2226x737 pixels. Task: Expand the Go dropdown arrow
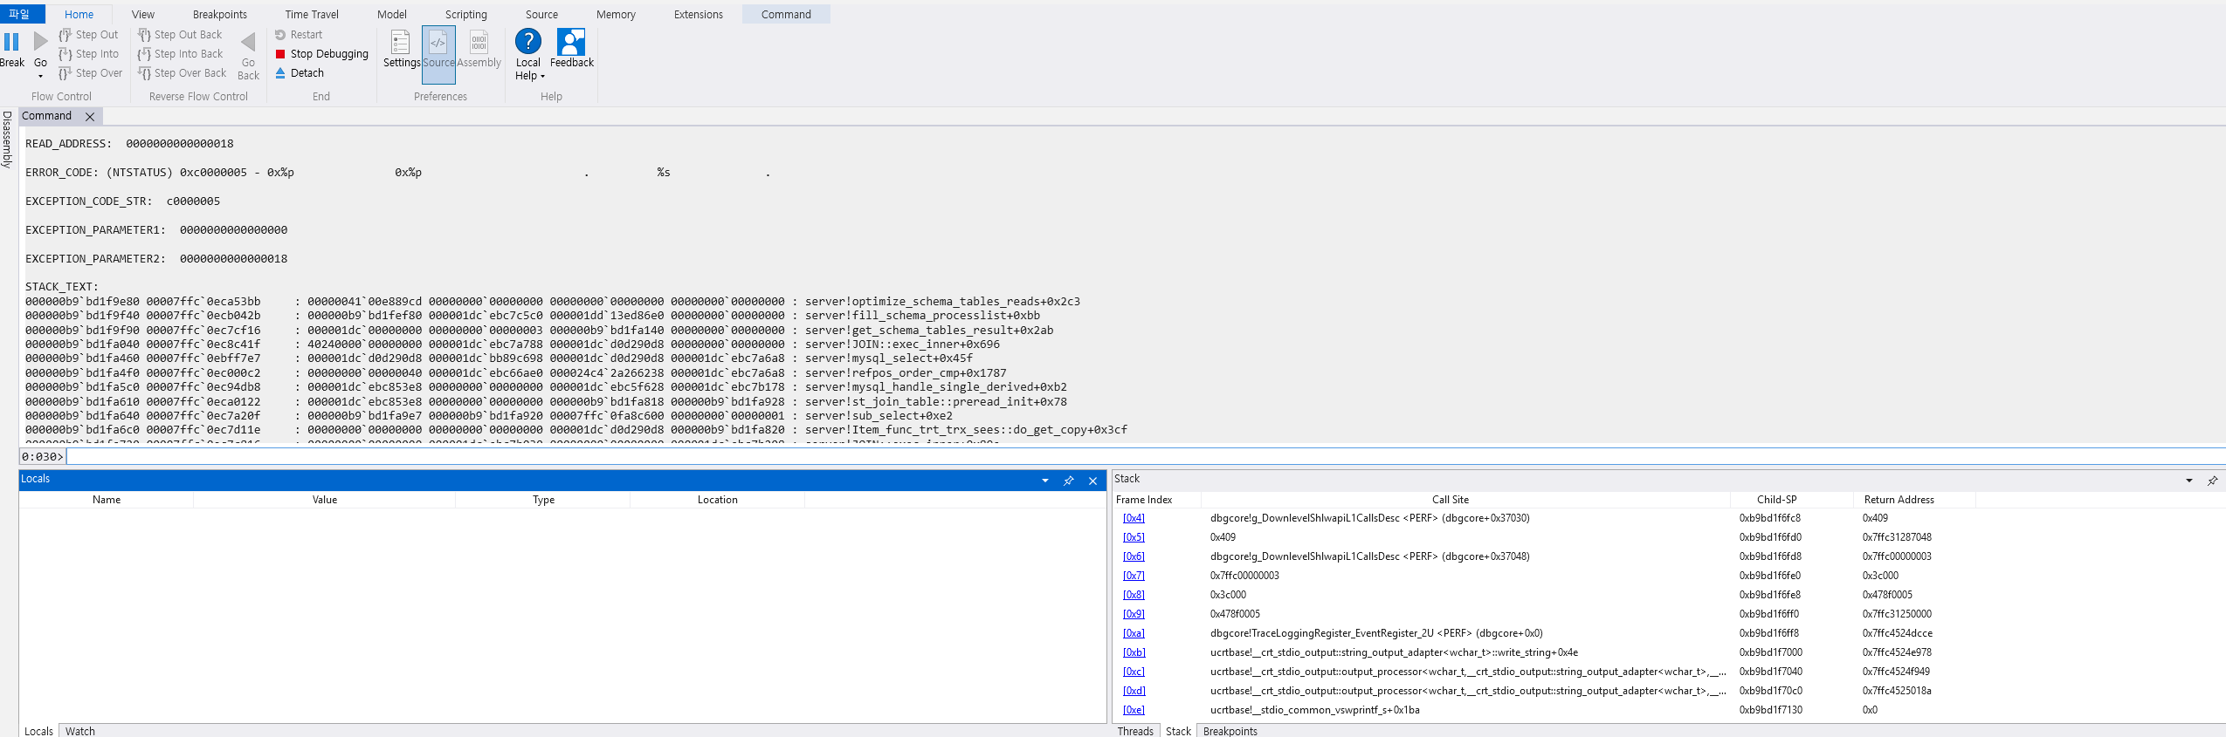40,76
